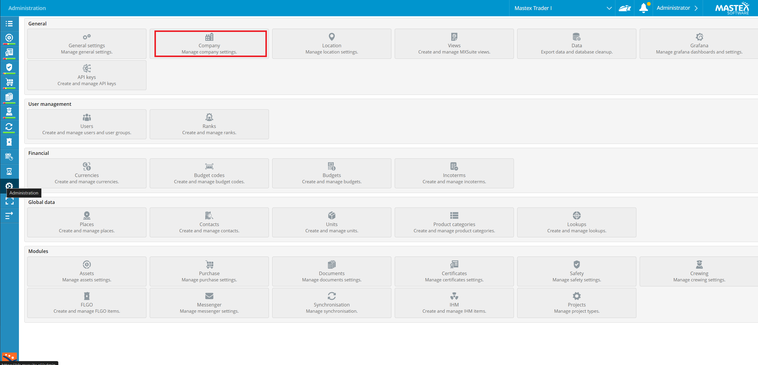The height and width of the screenshot is (365, 758).
Task: Open Synchronisation arrows icon in sidebar
Action: pyautogui.click(x=9, y=127)
